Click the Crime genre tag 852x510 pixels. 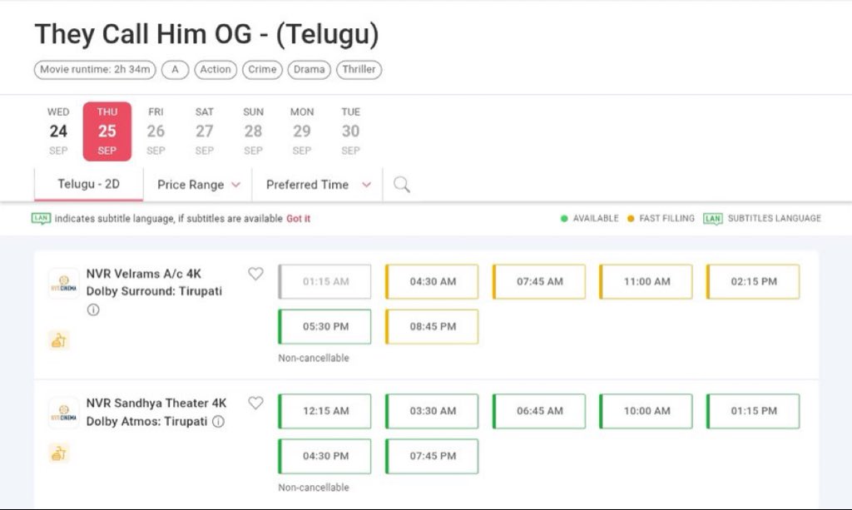262,70
